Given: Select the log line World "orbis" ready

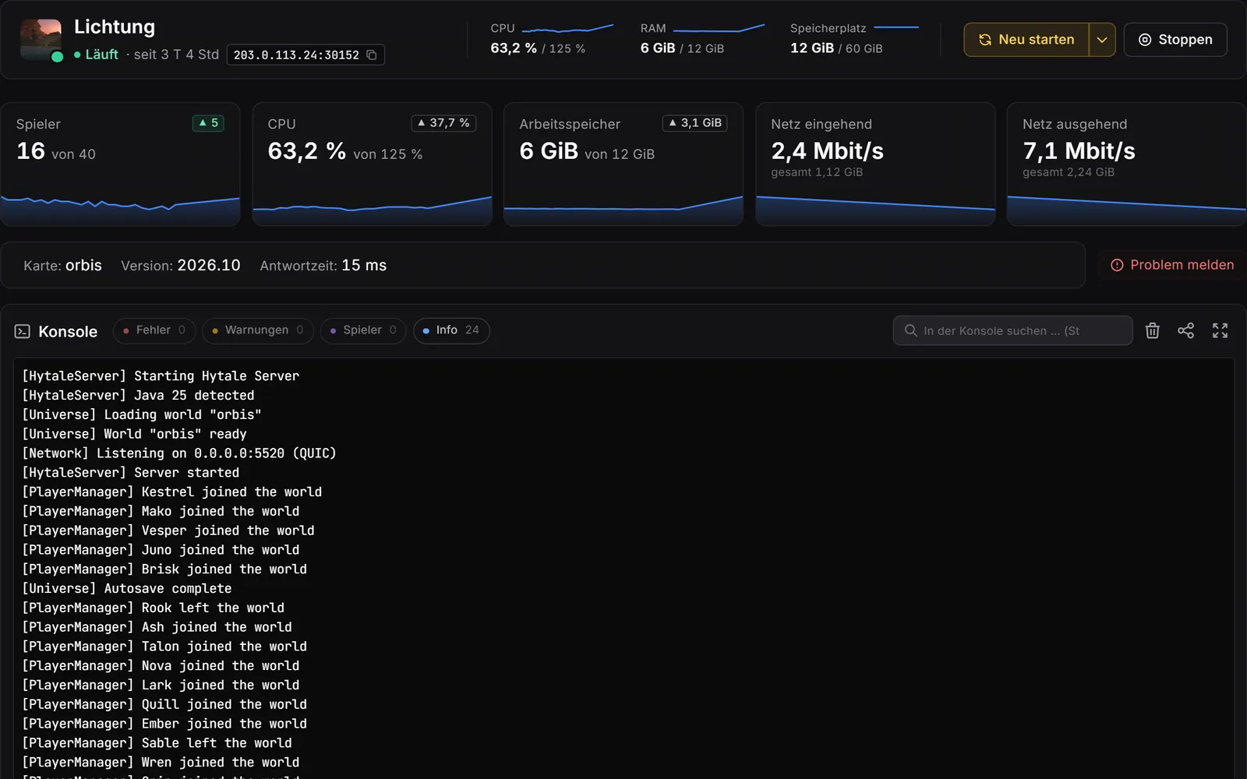Looking at the screenshot, I should click(134, 434).
